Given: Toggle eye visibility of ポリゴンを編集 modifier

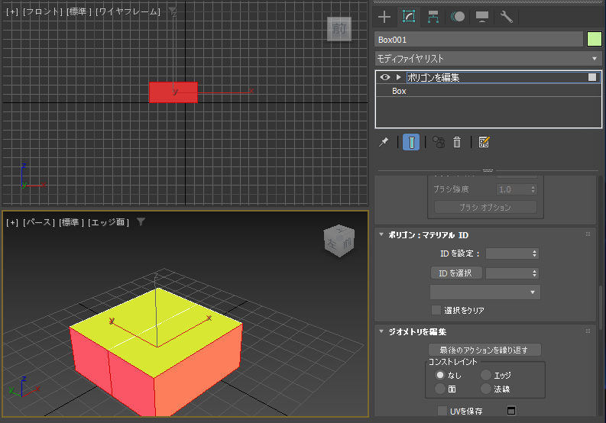Looking at the screenshot, I should click(x=384, y=77).
